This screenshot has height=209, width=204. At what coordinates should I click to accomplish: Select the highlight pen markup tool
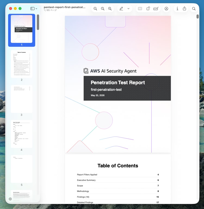(x=121, y=9)
